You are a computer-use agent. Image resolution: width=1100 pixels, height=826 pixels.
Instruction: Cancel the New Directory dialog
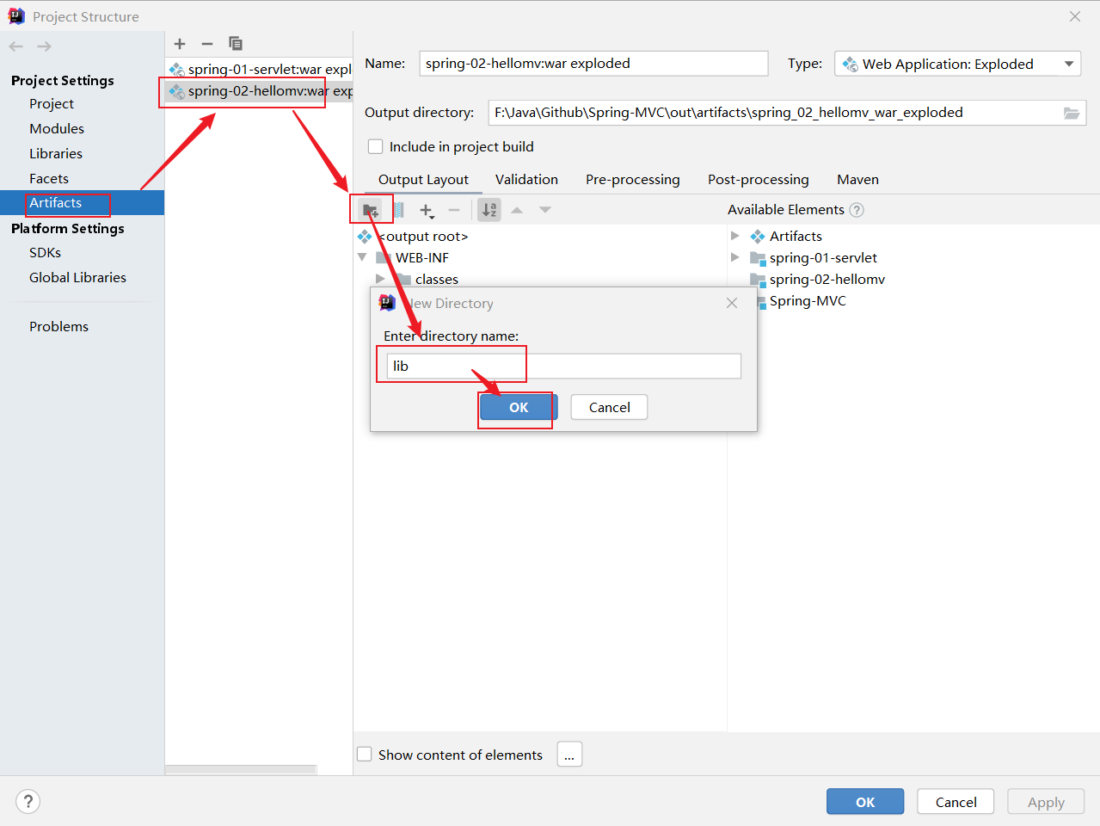click(609, 407)
